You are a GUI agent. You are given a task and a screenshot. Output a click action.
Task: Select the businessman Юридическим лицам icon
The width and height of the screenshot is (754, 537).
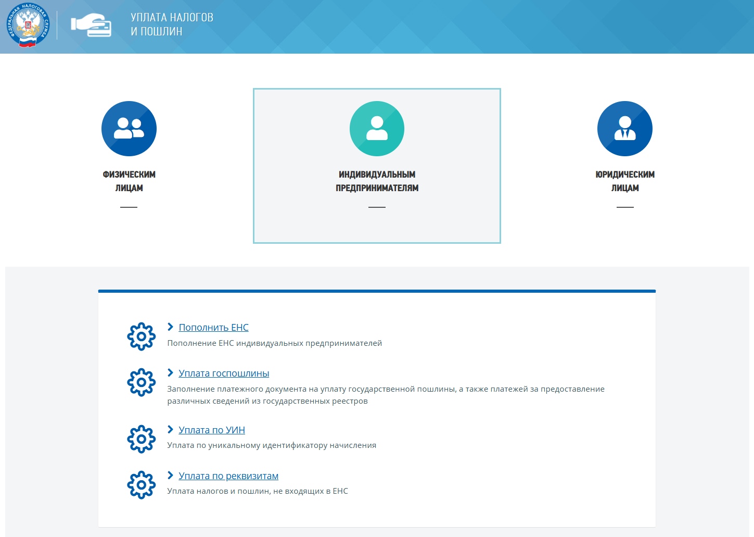tap(625, 129)
